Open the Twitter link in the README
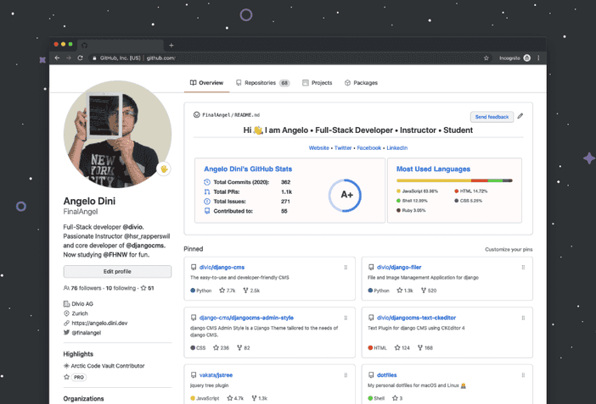 point(343,148)
